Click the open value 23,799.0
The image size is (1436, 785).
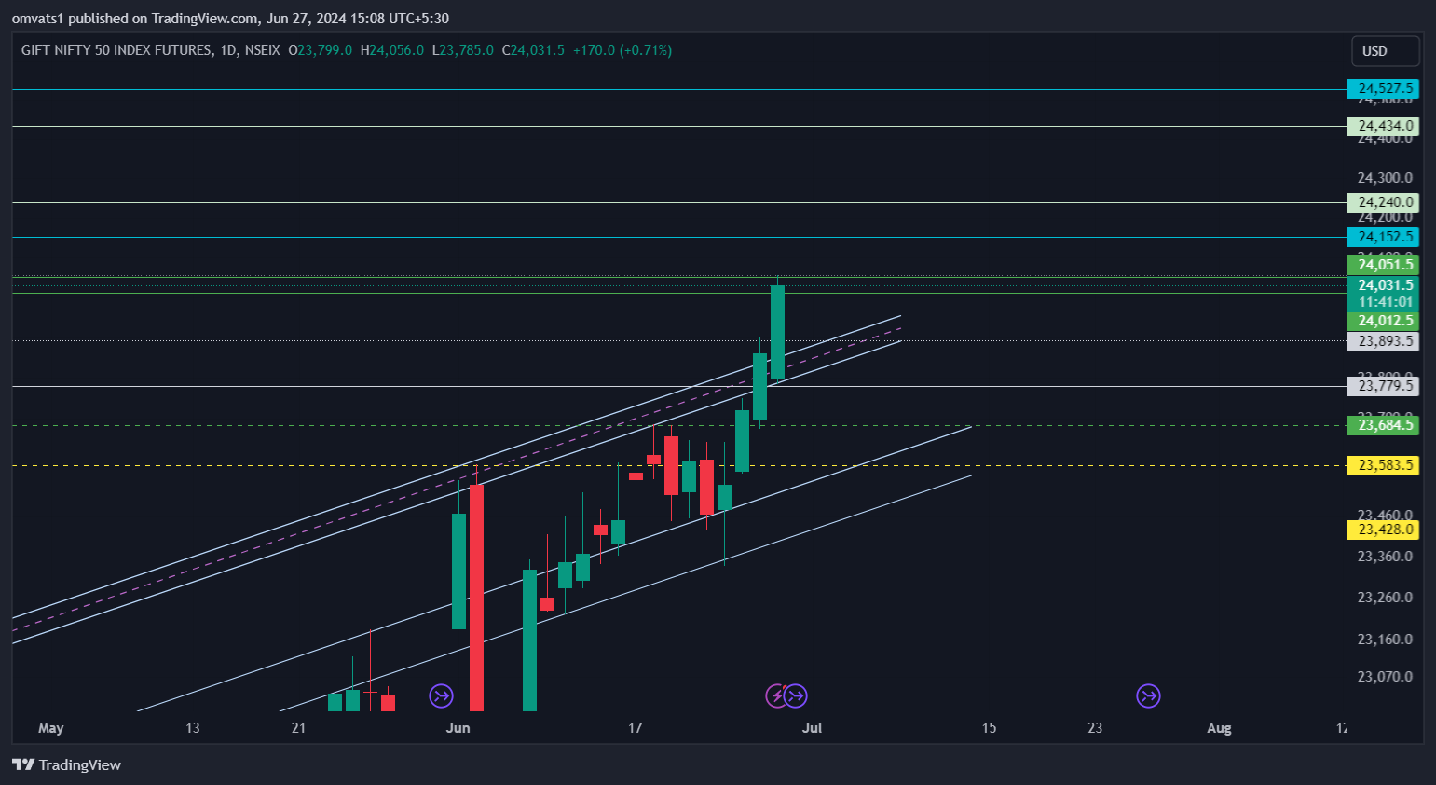tap(325, 50)
